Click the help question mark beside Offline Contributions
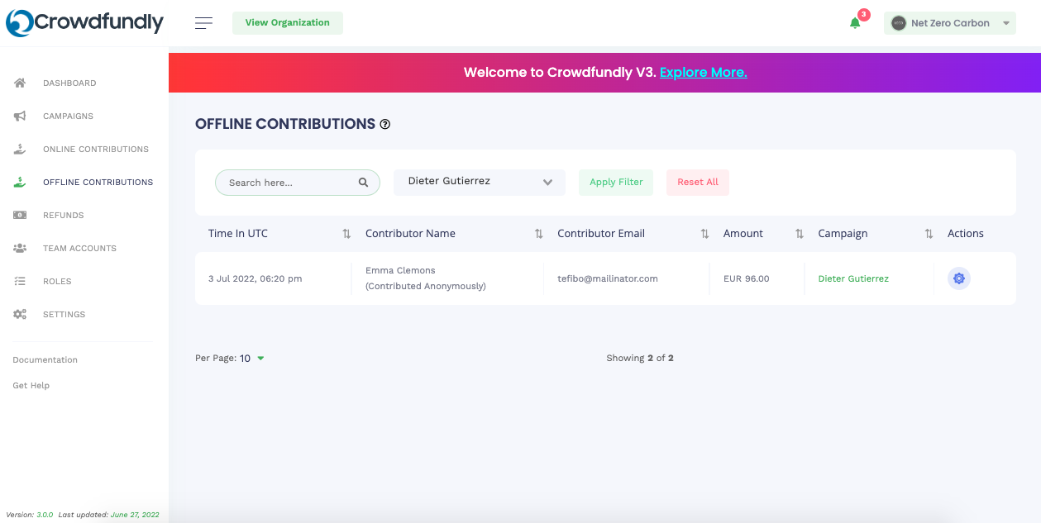1041x523 pixels. (384, 125)
